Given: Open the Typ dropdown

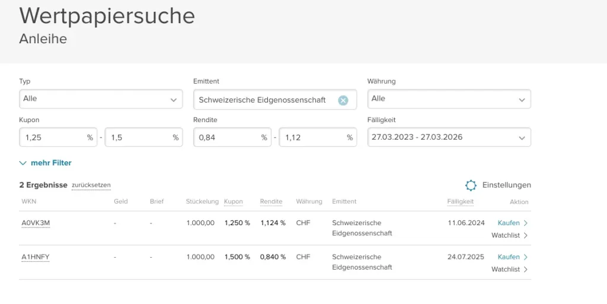Looking at the screenshot, I should (101, 99).
